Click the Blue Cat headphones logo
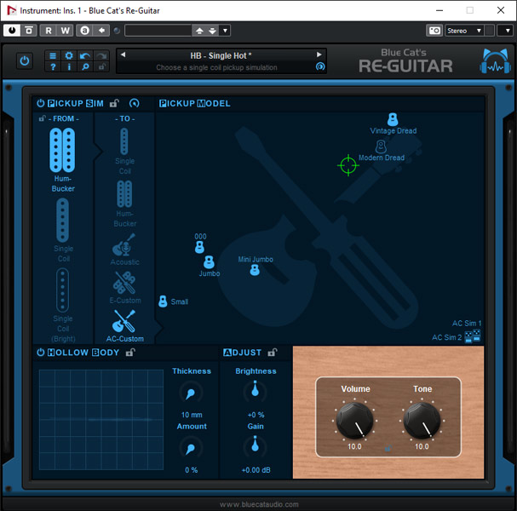 pyautogui.click(x=494, y=61)
